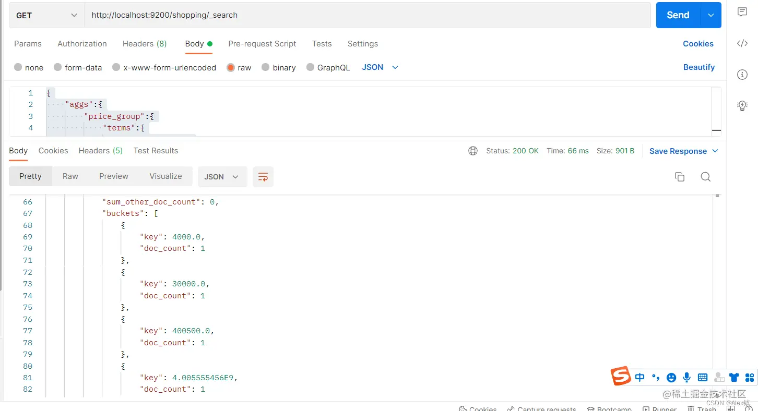The width and height of the screenshot is (758, 411).
Task: Click the Sogou input method logo
Action: [x=621, y=376]
